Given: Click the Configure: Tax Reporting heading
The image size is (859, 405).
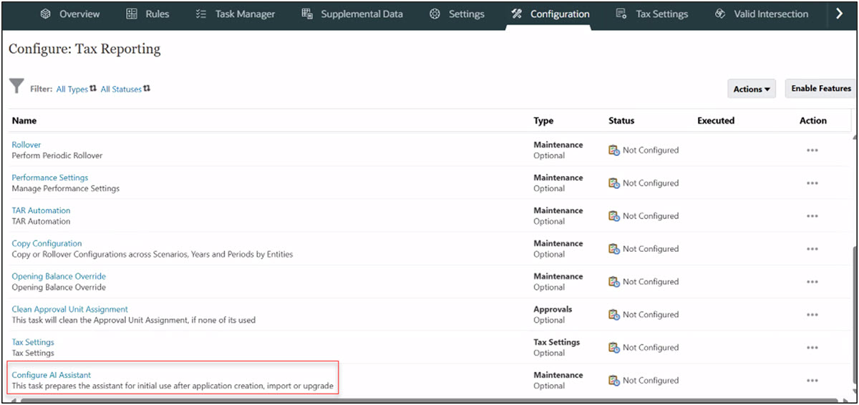Looking at the screenshot, I should click(84, 49).
